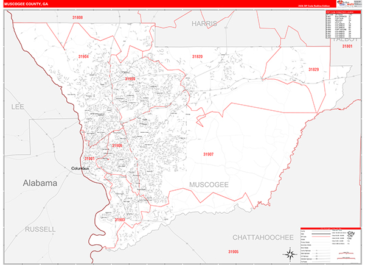Click the LEE county label
365x265 pixels.
(18, 107)
